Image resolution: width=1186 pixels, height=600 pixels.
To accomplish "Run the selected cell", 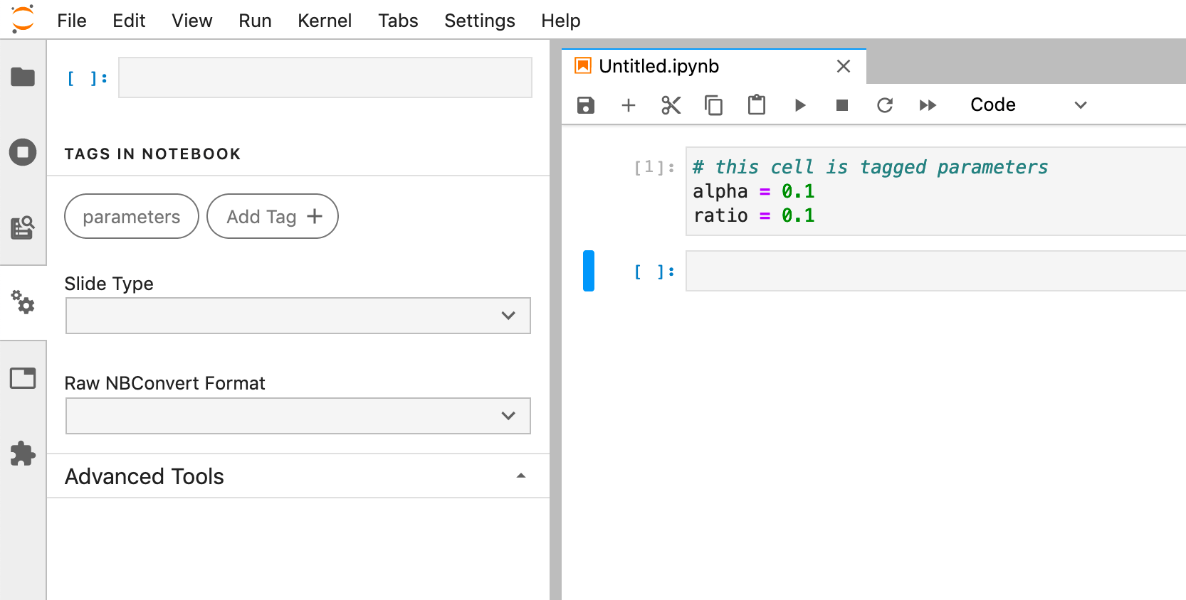I will [799, 105].
